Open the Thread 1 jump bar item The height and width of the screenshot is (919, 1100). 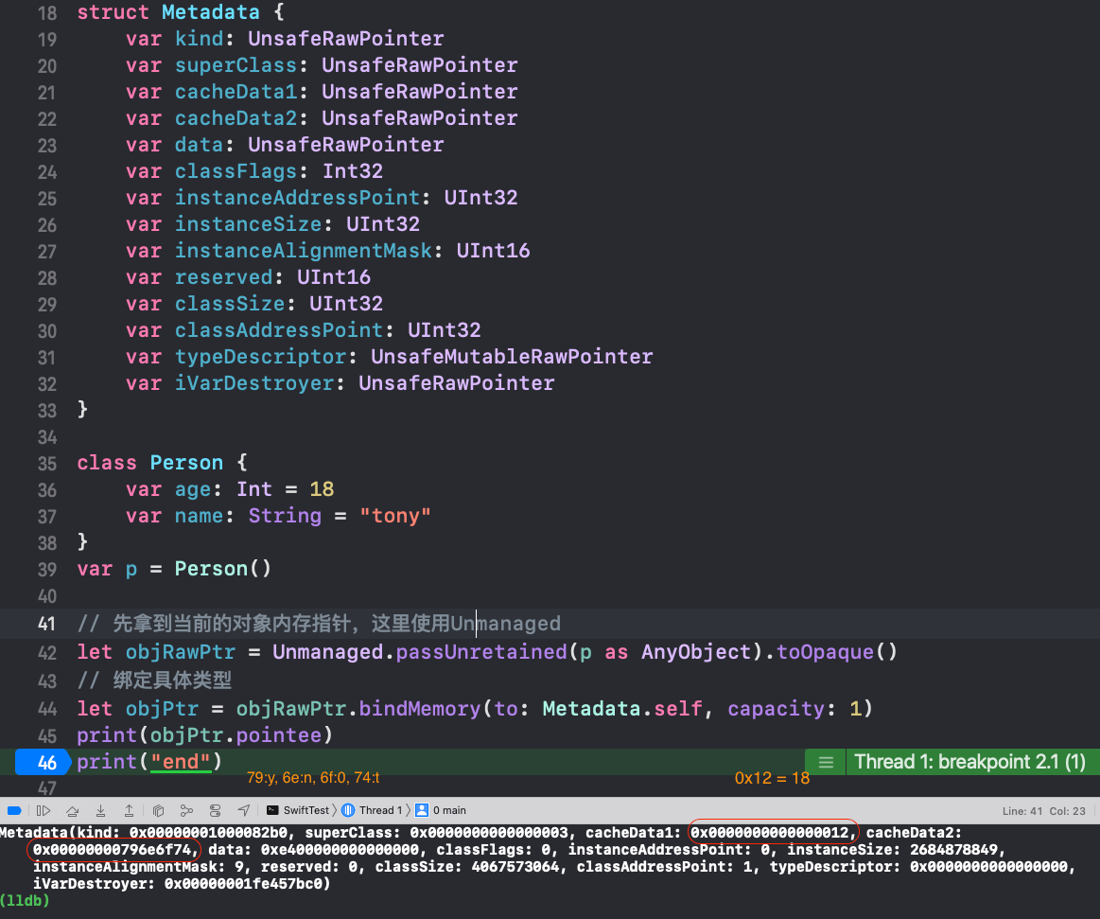[373, 810]
